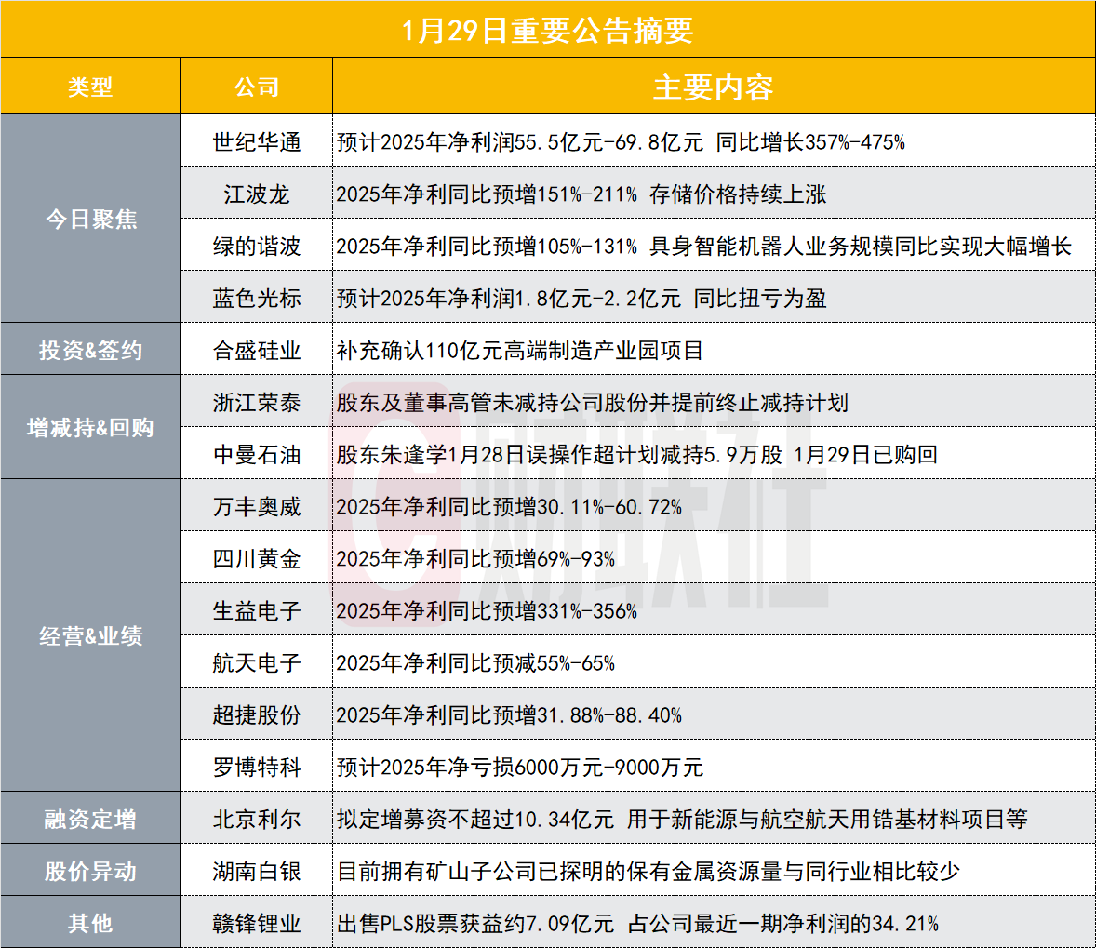
Task: Select company name 江波龙
Action: [257, 194]
